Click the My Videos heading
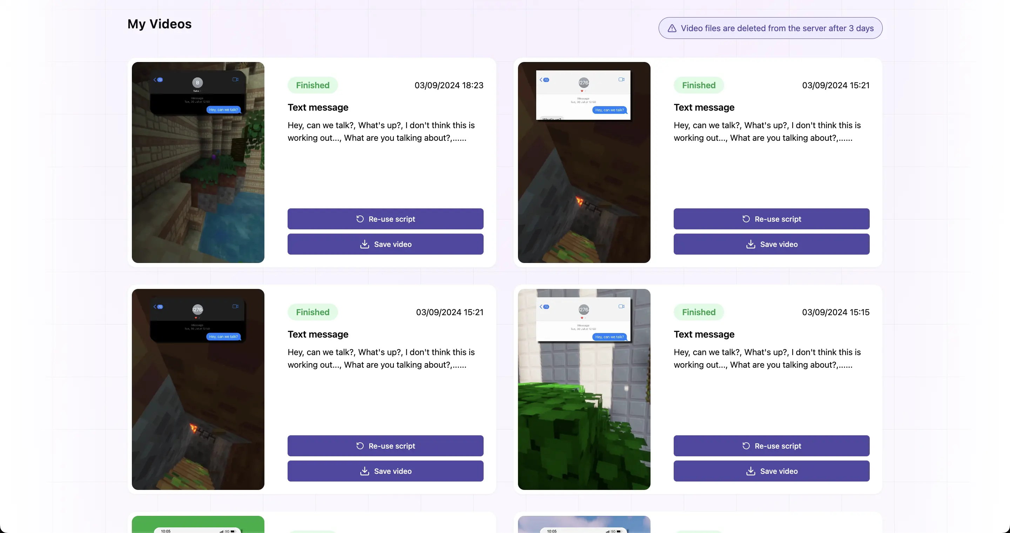Image resolution: width=1010 pixels, height=533 pixels. coord(160,24)
